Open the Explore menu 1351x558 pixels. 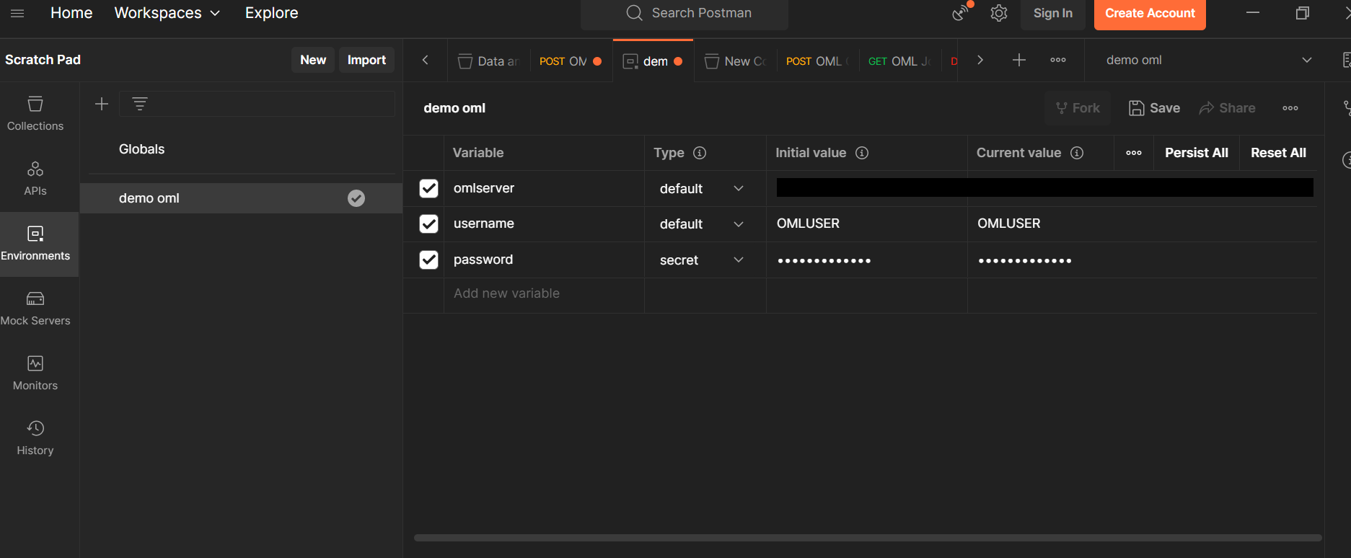(x=272, y=13)
